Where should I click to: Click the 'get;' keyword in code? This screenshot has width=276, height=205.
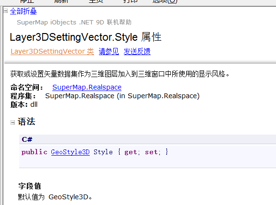[132, 152]
